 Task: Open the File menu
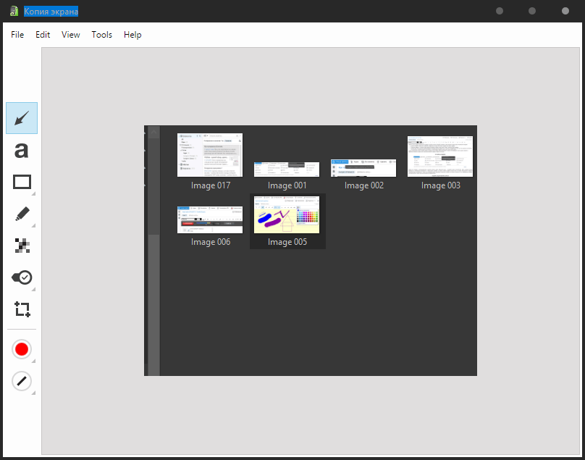[x=17, y=35]
